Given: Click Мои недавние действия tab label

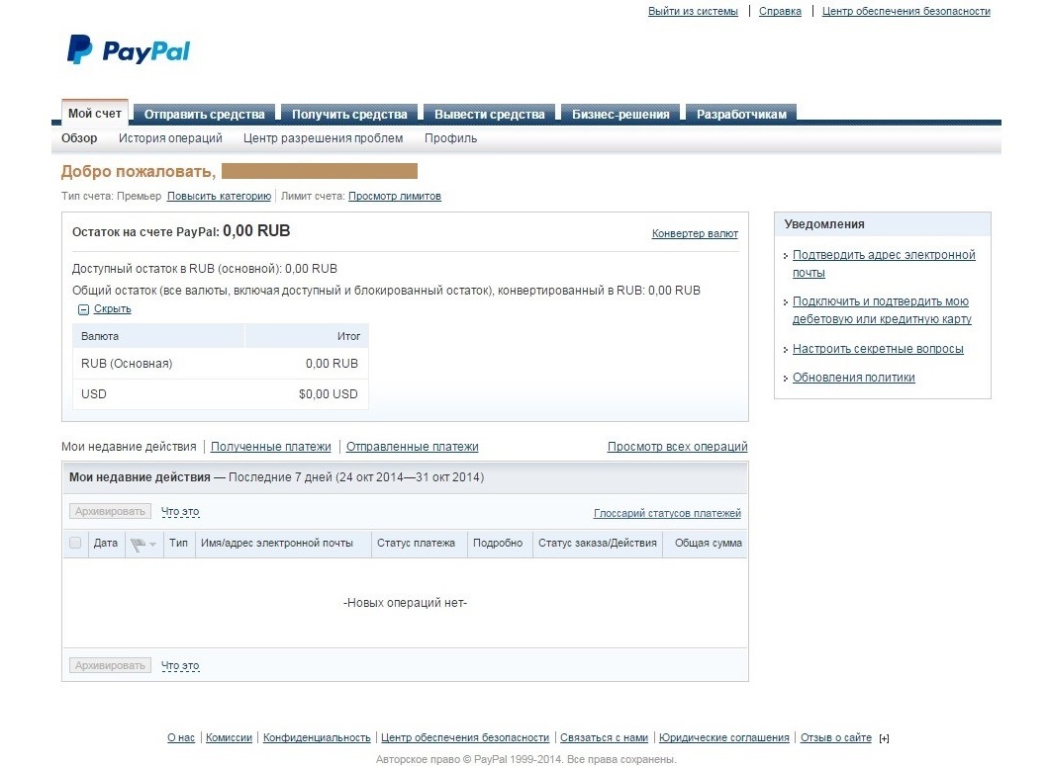Looking at the screenshot, I should 129,447.
